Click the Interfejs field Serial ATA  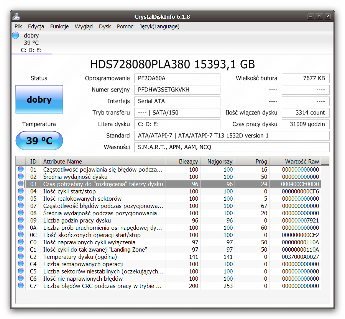pyautogui.click(x=177, y=101)
